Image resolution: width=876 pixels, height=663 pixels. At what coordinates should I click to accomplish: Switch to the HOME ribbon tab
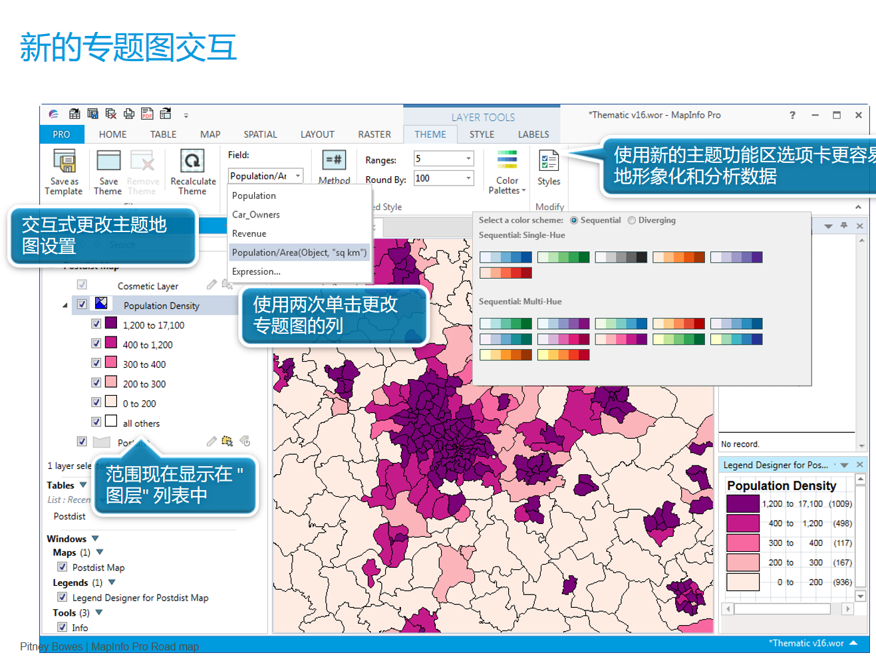click(112, 134)
